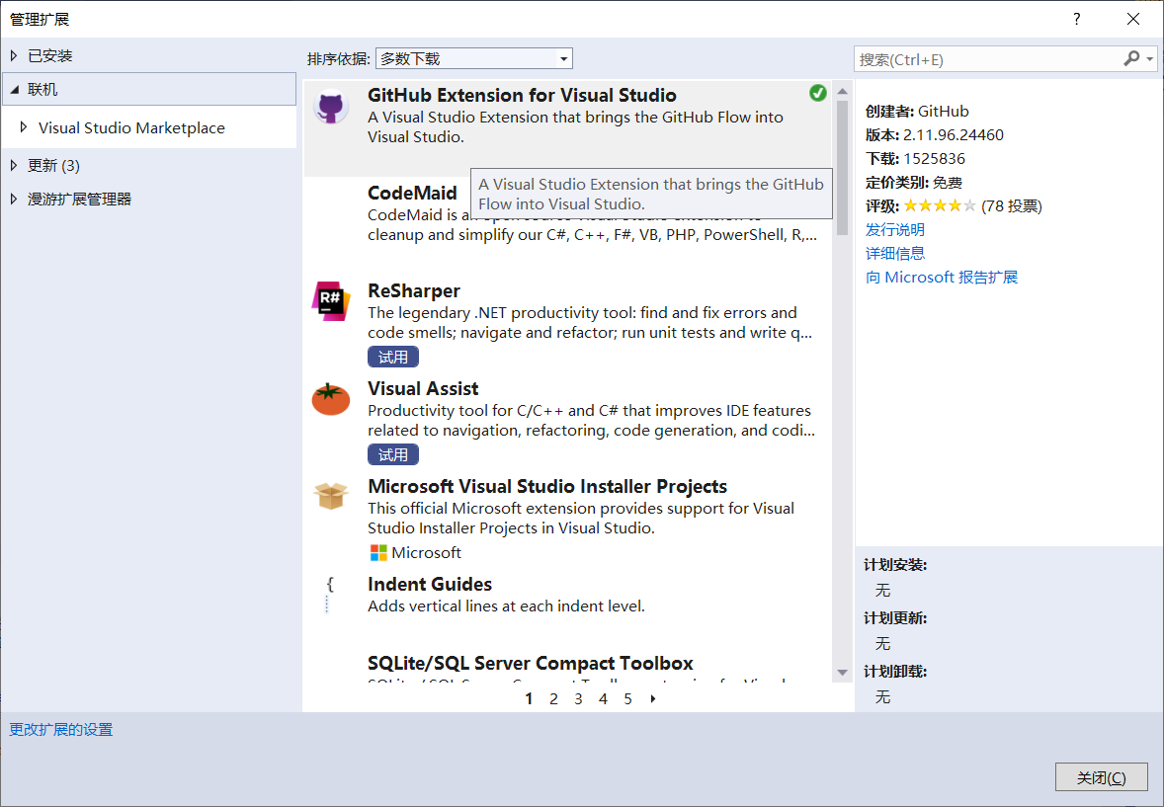Click the search magnifier icon
This screenshot has height=807, width=1164.
1131,58
